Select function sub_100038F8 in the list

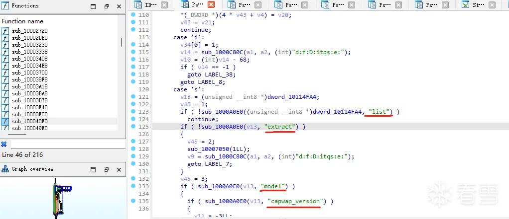[30, 79]
